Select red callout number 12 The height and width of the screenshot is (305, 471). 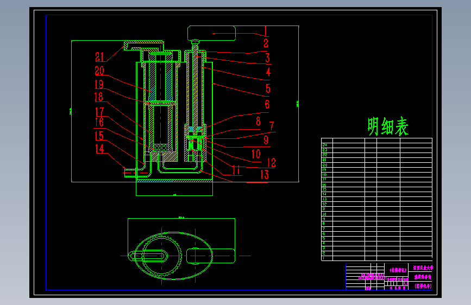(x=271, y=163)
